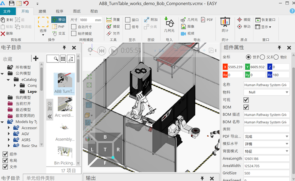Switch to the 建模 ribbon tab
Viewport: 295px width, 181px height.
coord(42,11)
